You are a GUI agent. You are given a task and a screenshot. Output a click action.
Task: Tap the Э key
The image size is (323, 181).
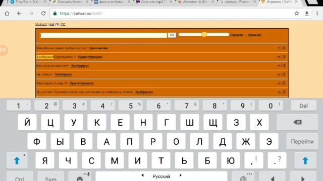(269, 141)
